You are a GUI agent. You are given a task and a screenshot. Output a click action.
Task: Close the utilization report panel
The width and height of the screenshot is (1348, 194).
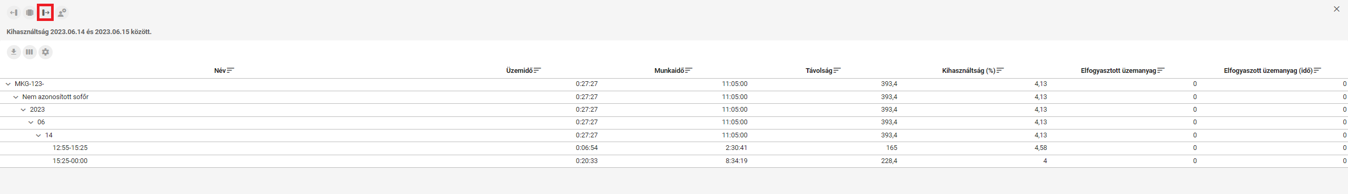pyautogui.click(x=1336, y=9)
